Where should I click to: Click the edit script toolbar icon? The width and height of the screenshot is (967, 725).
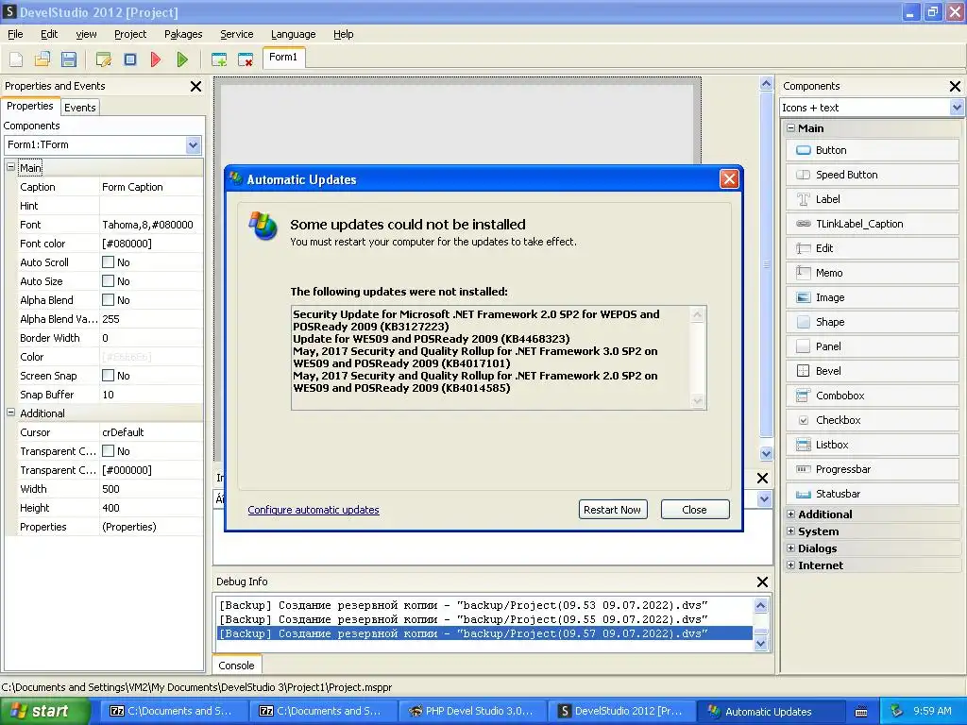(x=104, y=59)
